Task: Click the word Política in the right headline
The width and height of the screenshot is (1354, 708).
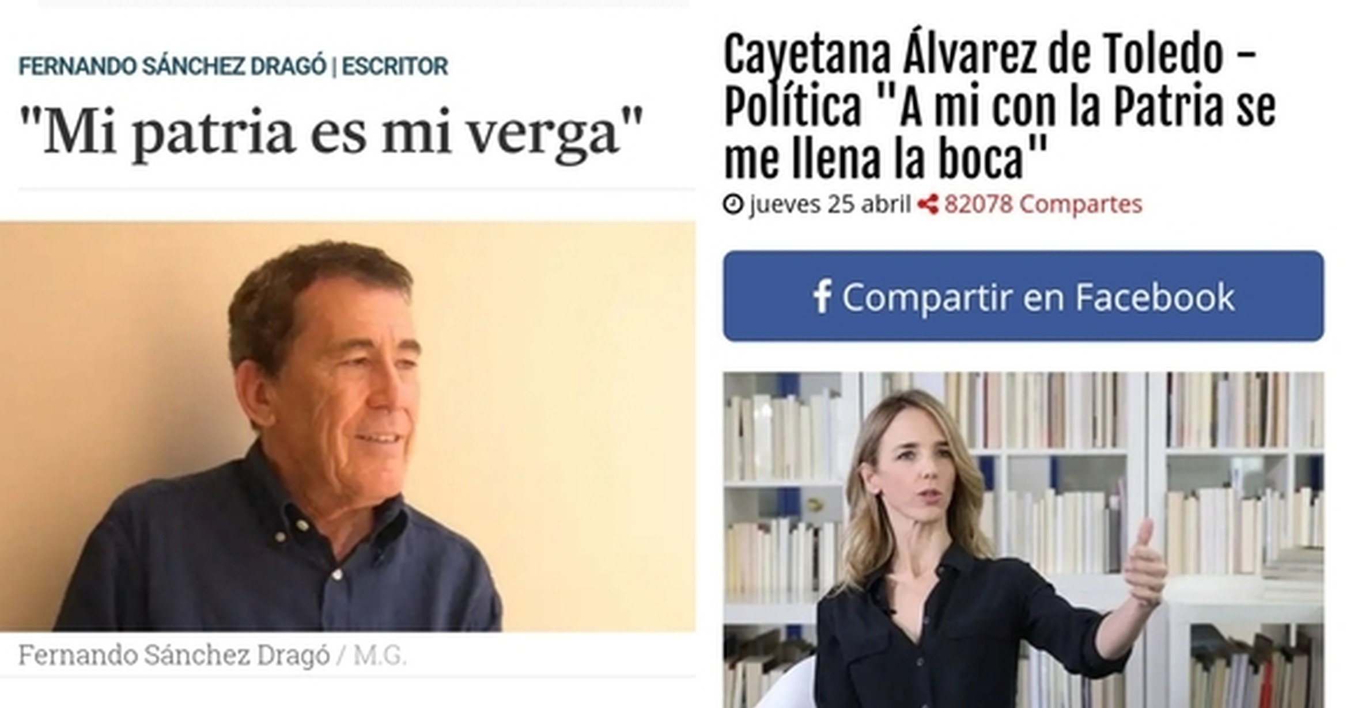Action: [x=792, y=108]
